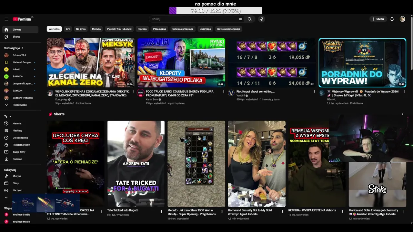Expand Pokaż więcej subscriptions
This screenshot has width=413, height=232.
(x=20, y=105)
